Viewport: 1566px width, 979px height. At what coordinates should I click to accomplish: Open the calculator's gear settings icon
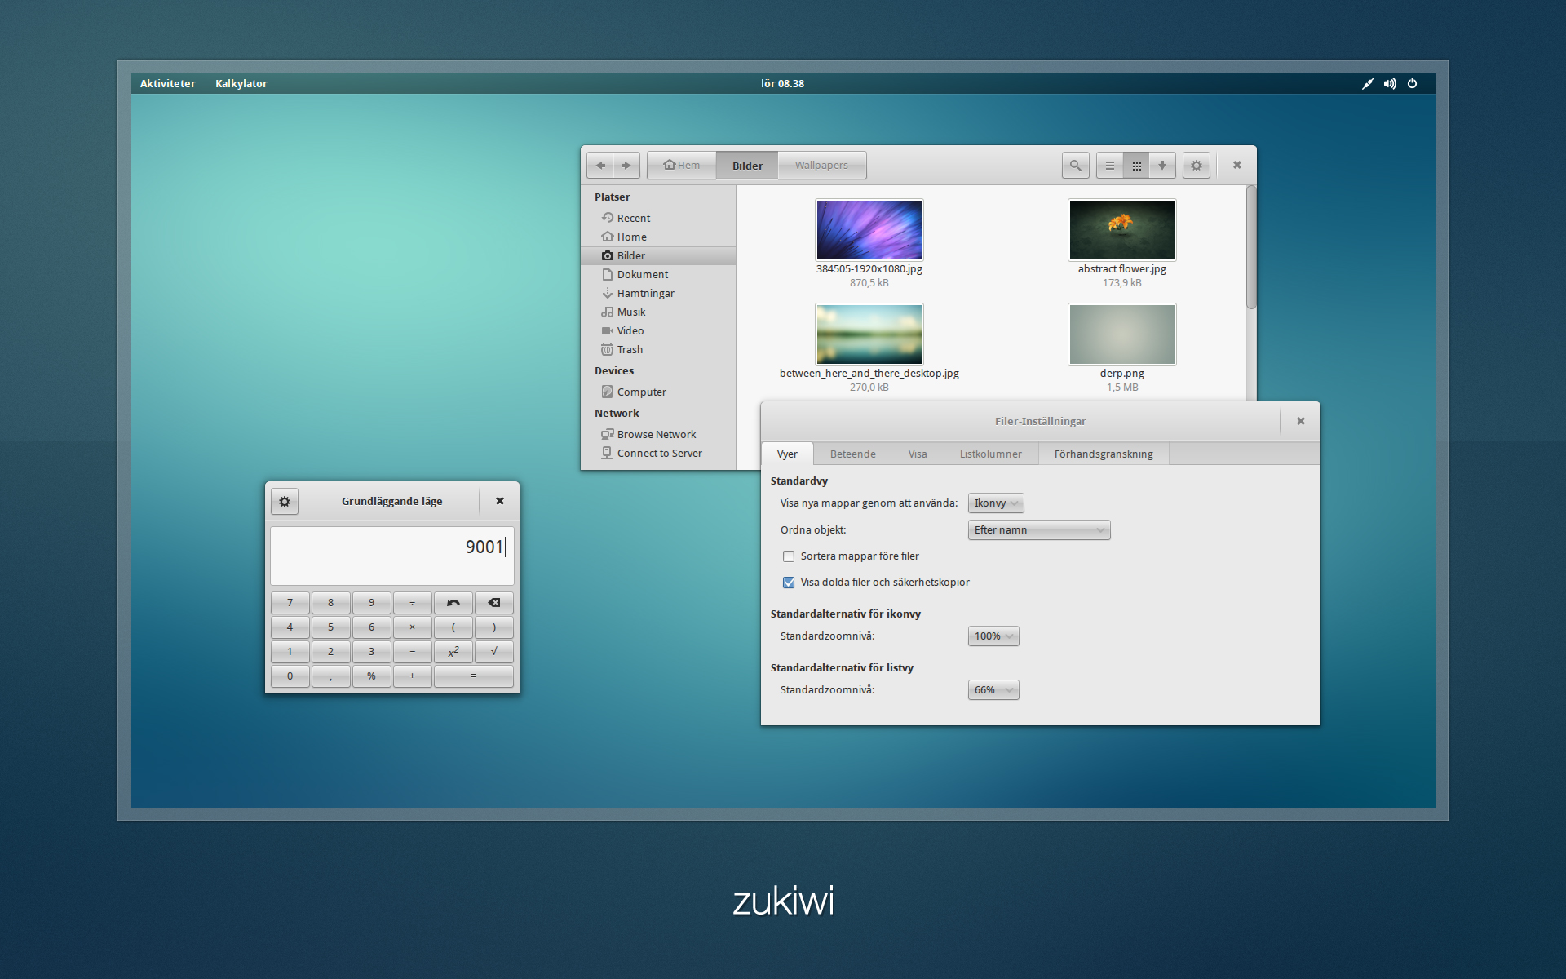tap(285, 501)
